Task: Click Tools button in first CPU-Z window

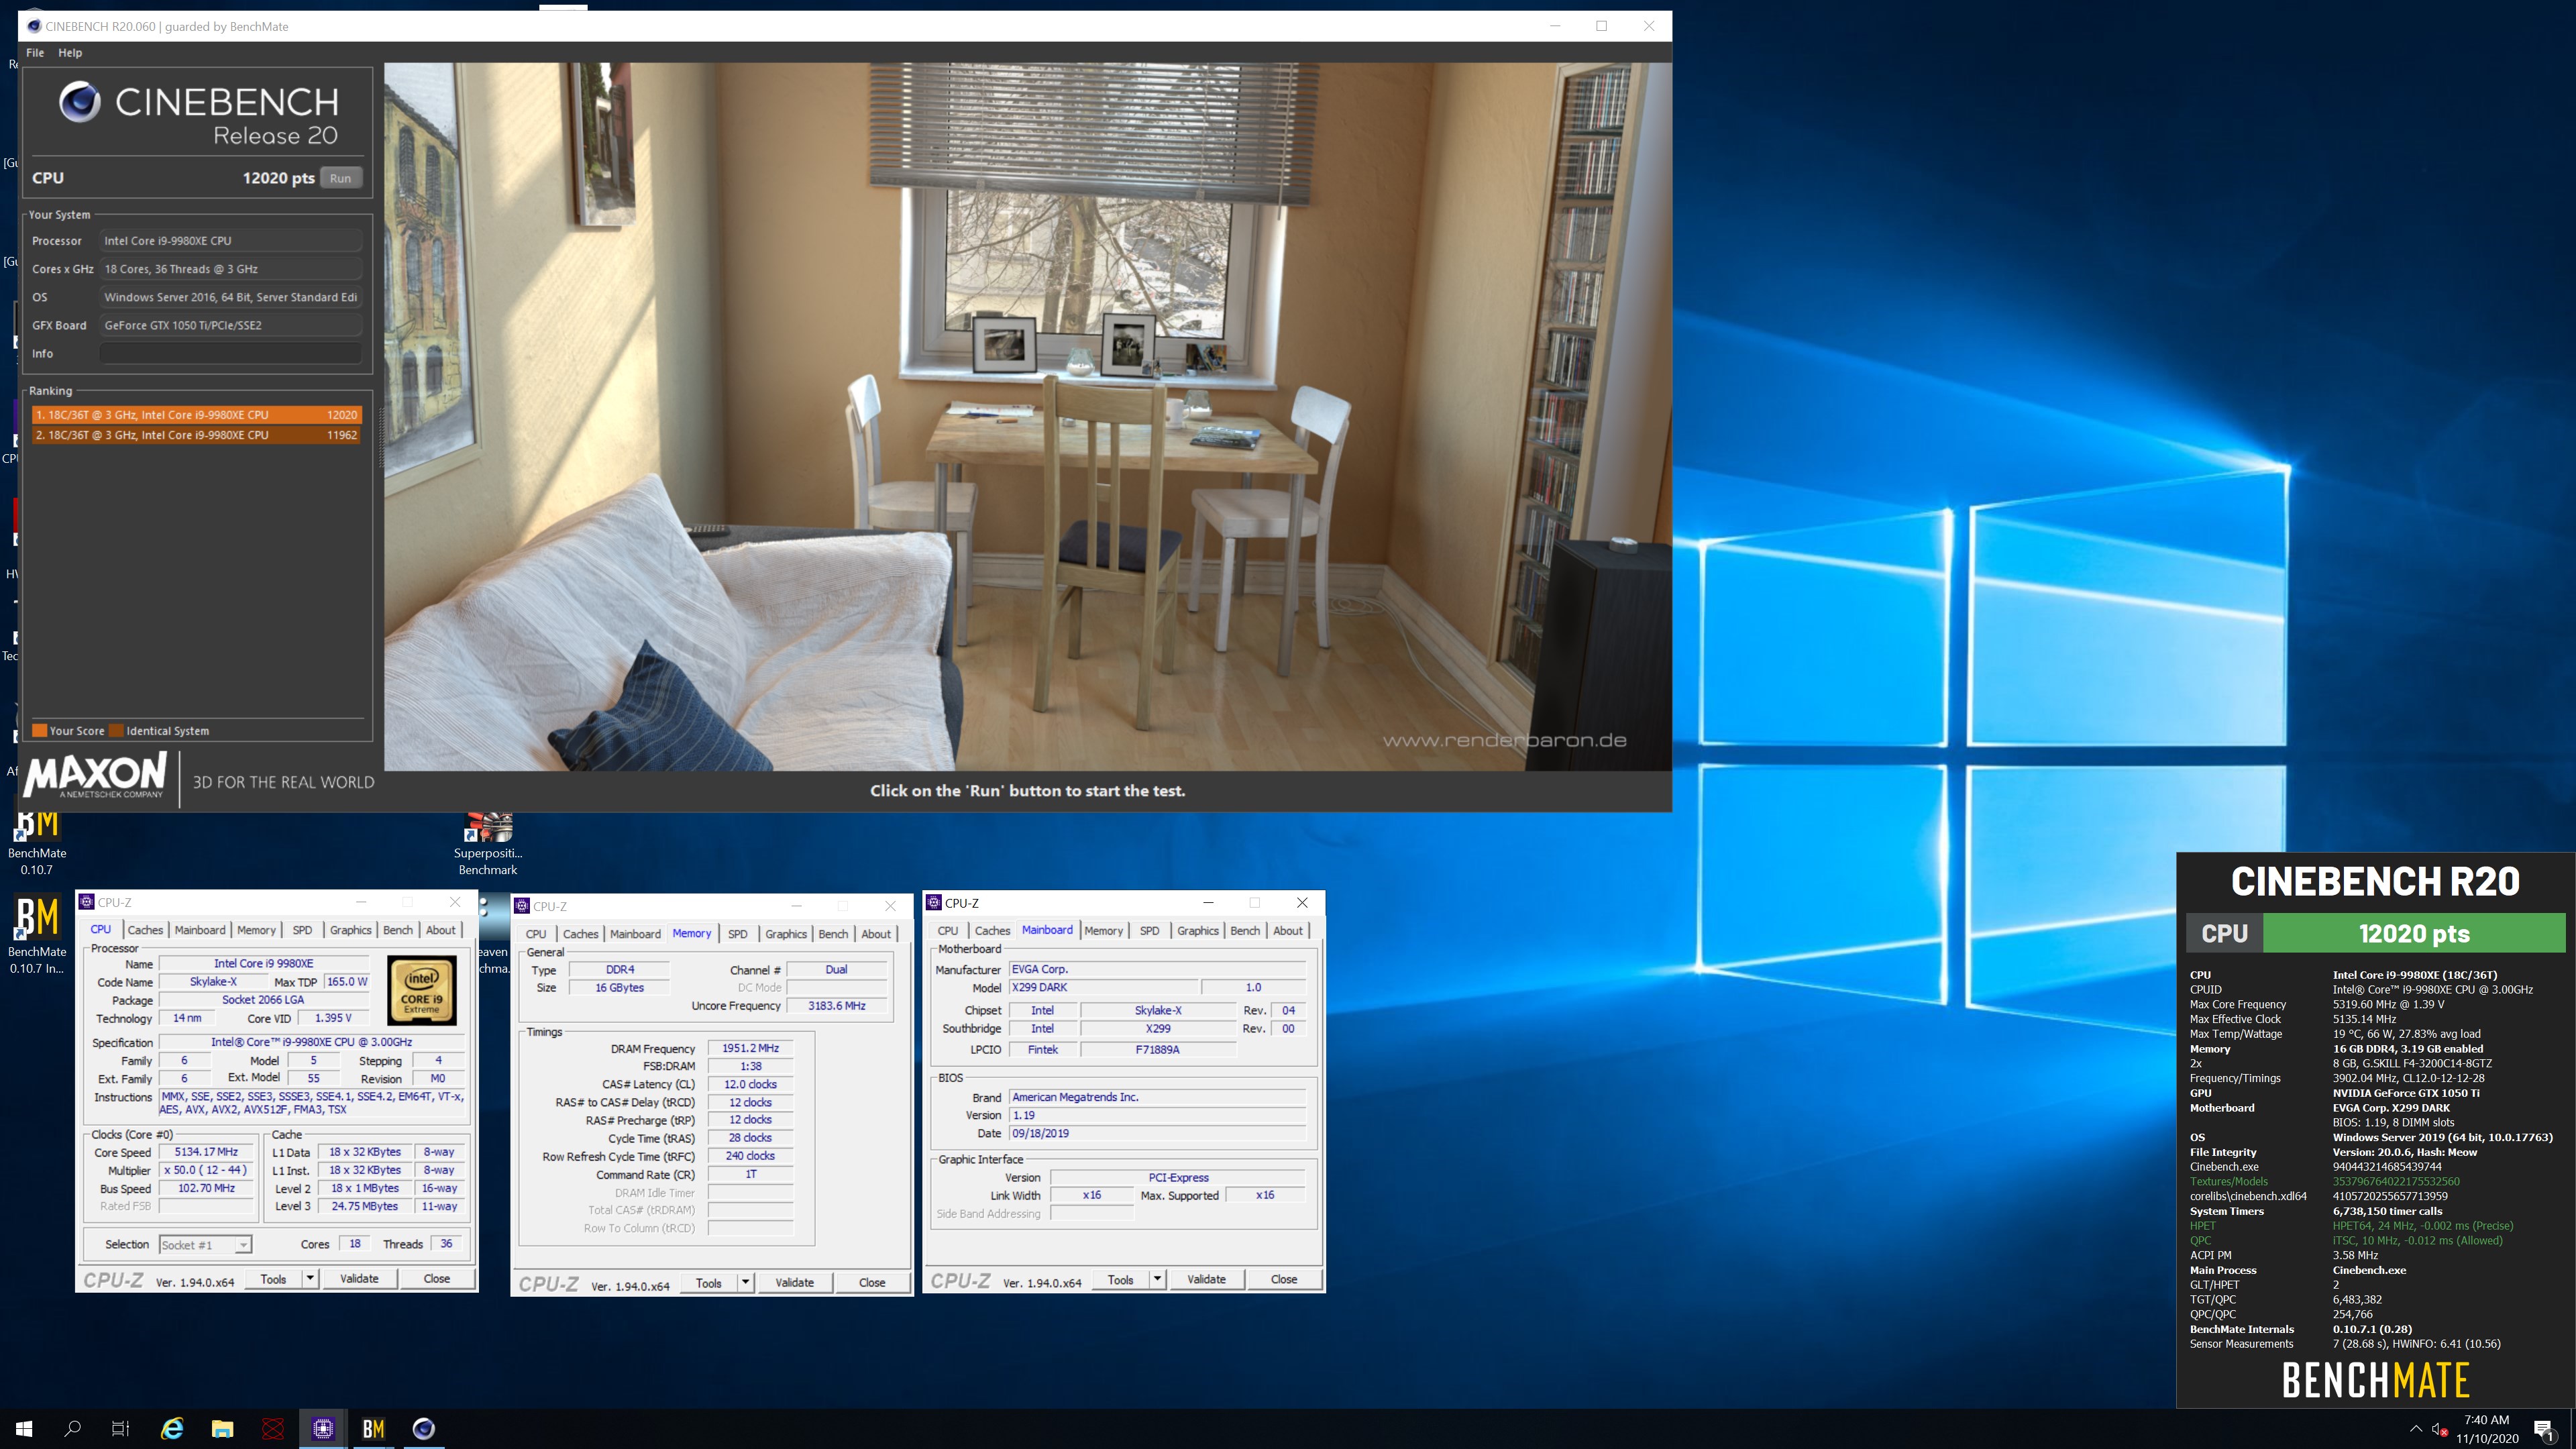Action: 273,1279
